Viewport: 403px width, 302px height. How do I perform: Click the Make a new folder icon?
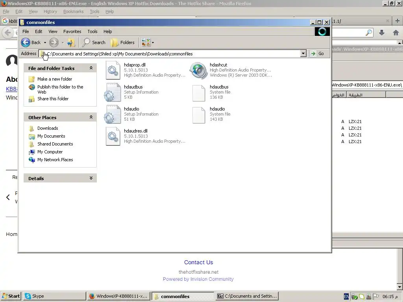pos(31,79)
